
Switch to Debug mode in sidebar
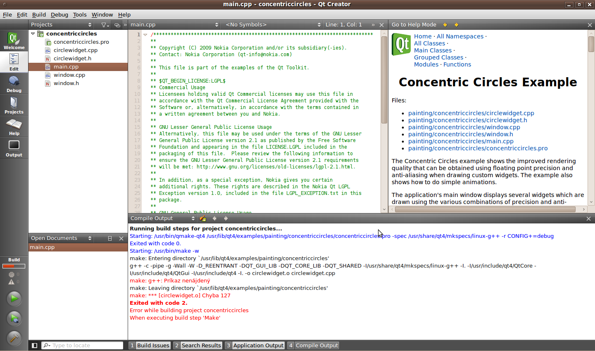click(14, 84)
